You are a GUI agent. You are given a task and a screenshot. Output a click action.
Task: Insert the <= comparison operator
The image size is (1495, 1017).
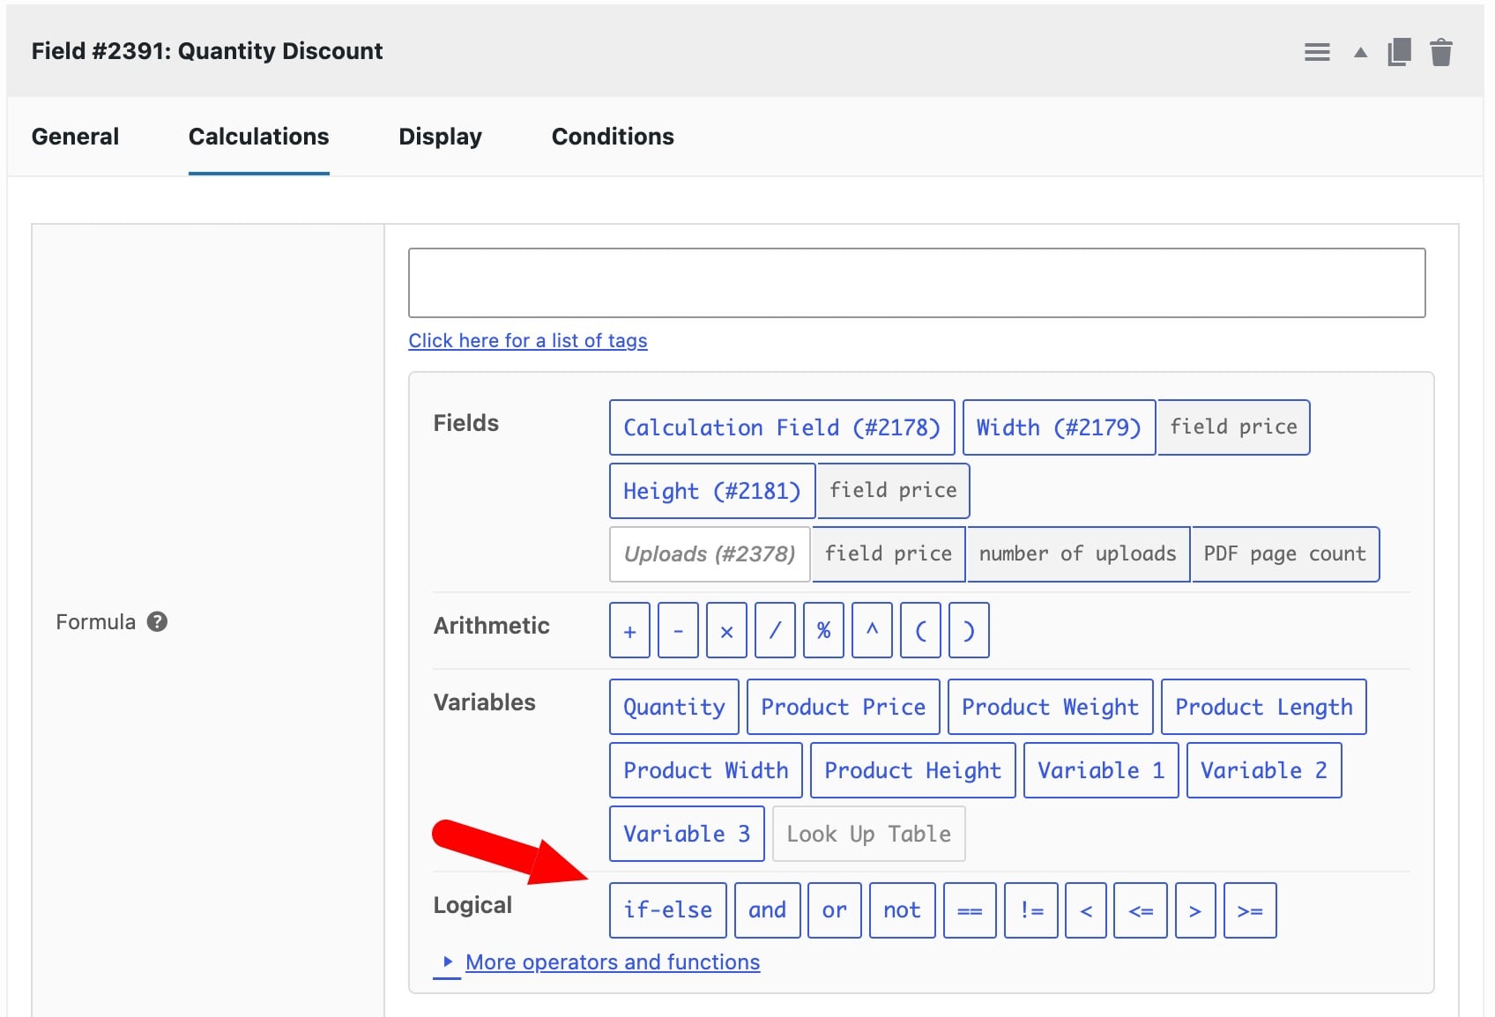[x=1142, y=910]
